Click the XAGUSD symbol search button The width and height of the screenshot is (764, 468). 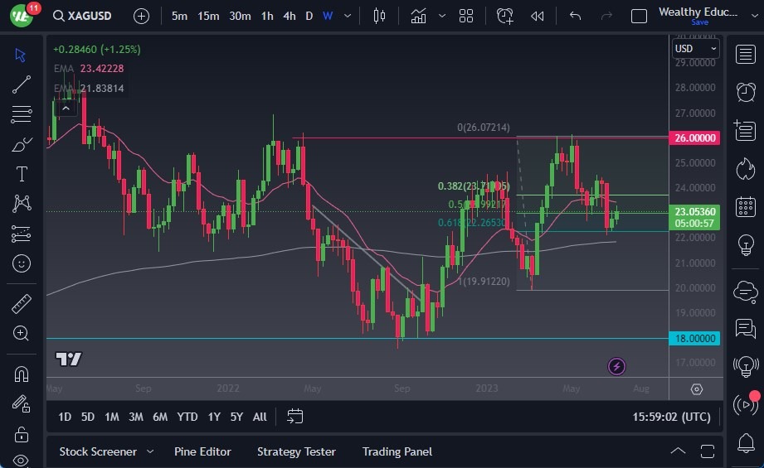coord(82,16)
